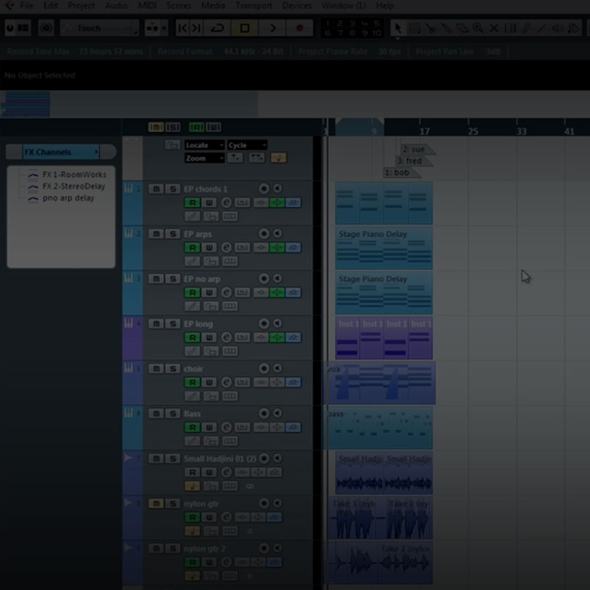
Task: Select the Split scissors tool
Action: point(431,28)
